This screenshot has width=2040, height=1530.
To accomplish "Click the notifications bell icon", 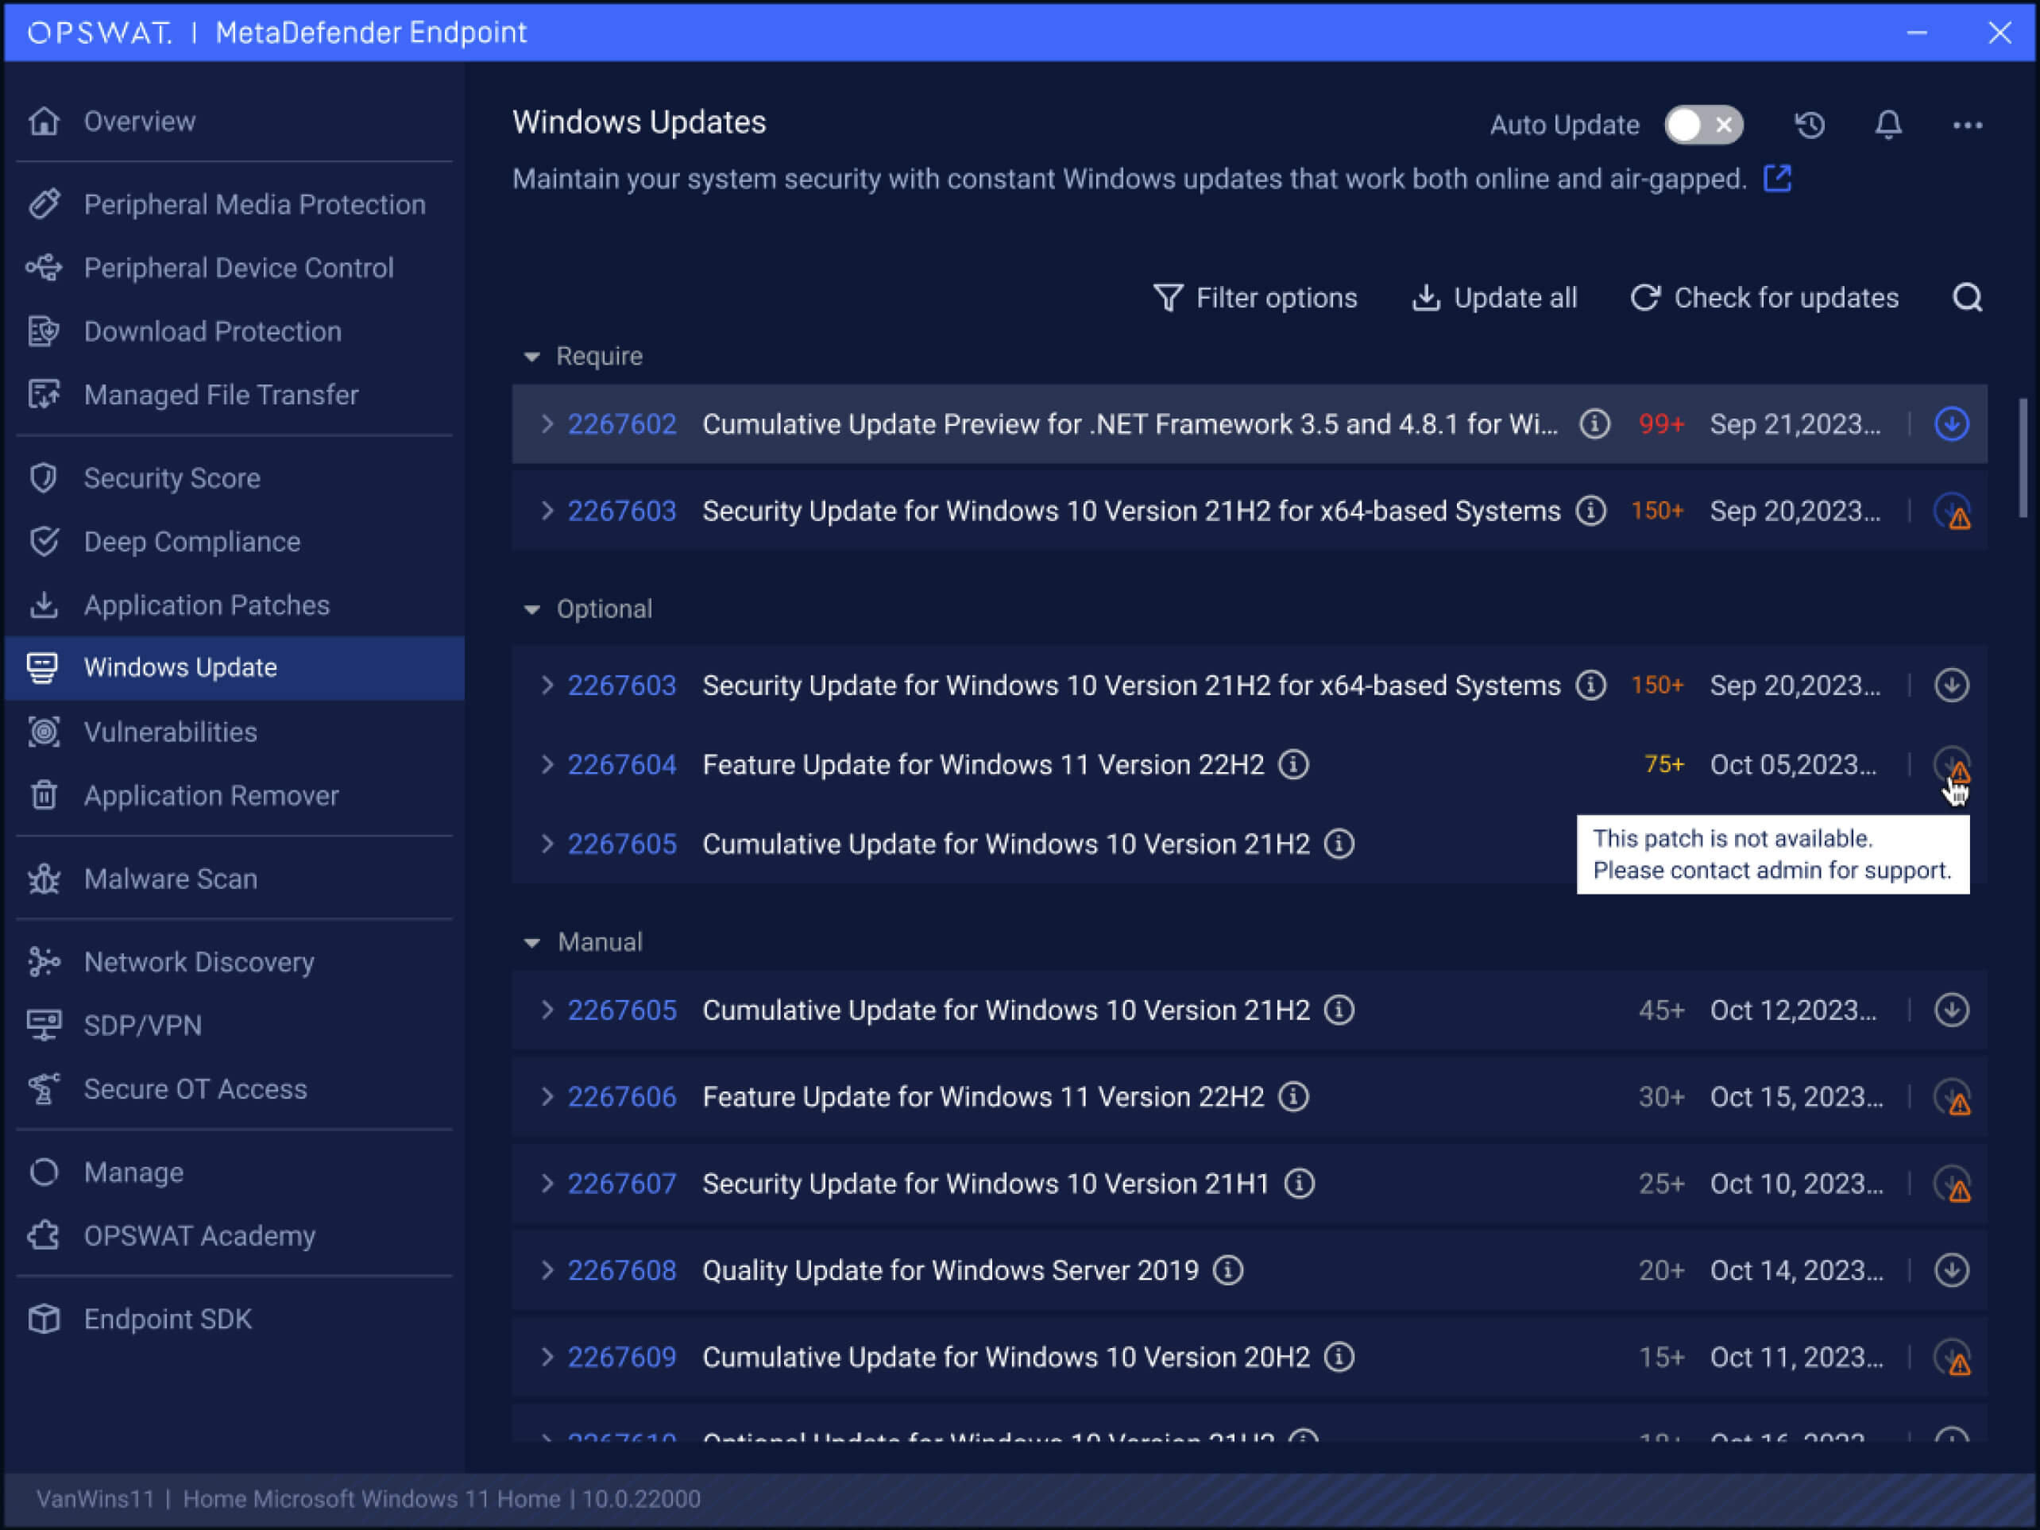I will [1887, 125].
